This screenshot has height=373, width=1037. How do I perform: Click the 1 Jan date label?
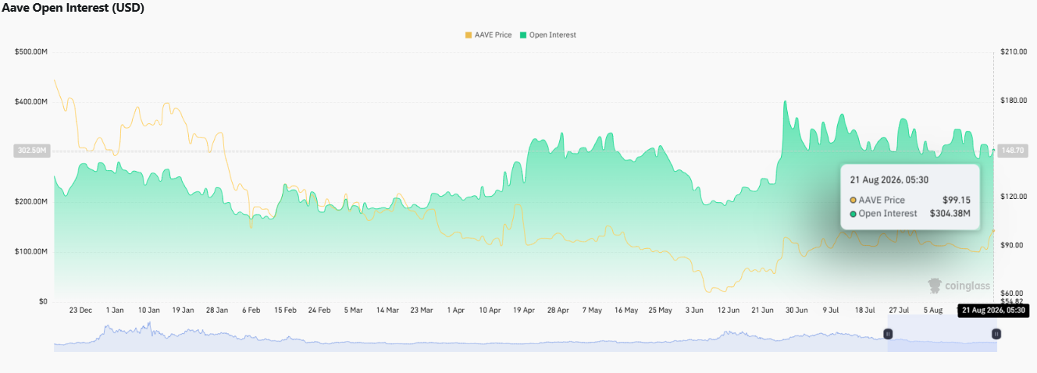tap(115, 310)
